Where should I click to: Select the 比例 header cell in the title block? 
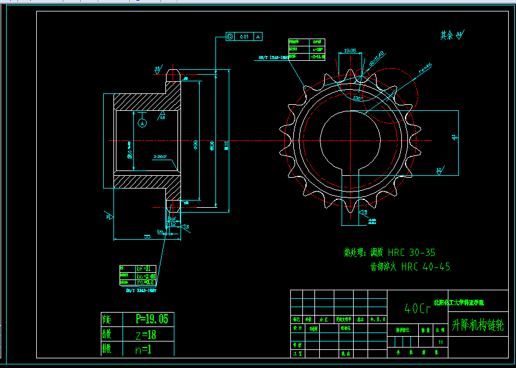click(x=441, y=330)
